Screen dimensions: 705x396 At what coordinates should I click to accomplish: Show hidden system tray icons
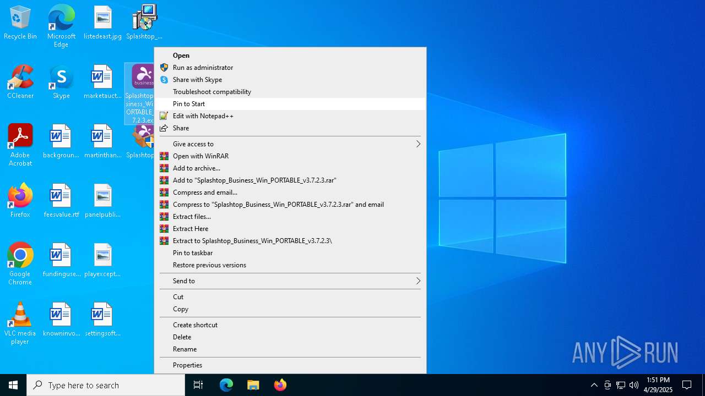click(x=594, y=385)
